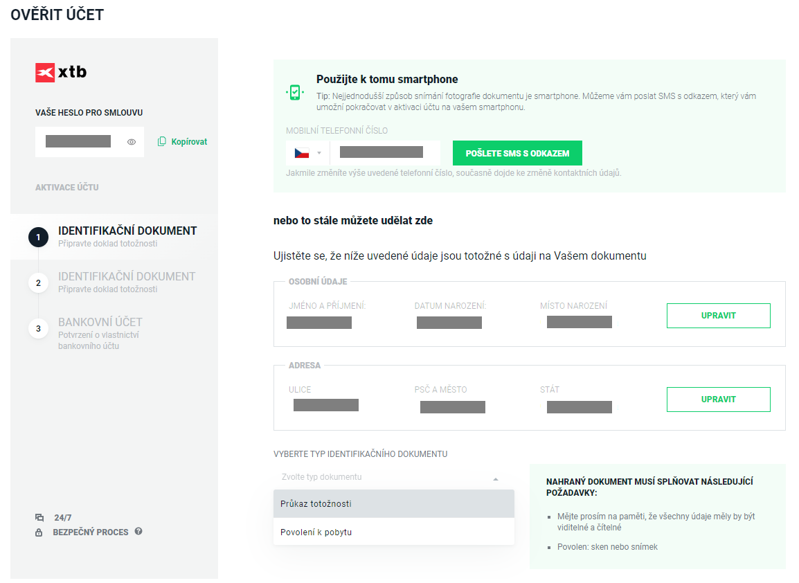Viewport: 799px width, 583px height.
Task: Click the smartphone icon in green banner
Action: click(x=295, y=92)
